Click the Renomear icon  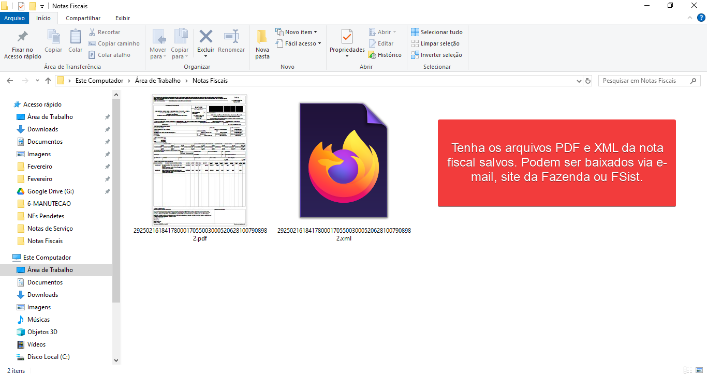point(231,37)
